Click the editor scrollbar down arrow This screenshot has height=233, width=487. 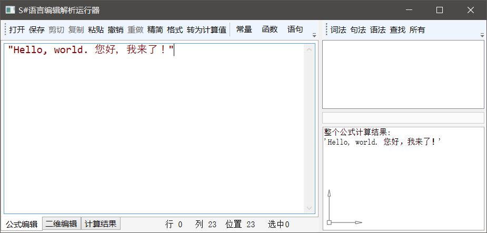309,208
